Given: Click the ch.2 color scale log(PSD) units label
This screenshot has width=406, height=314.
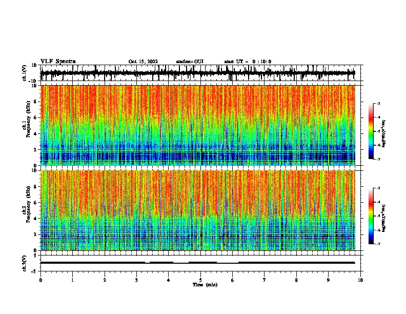Looking at the screenshot, I should (384, 218).
